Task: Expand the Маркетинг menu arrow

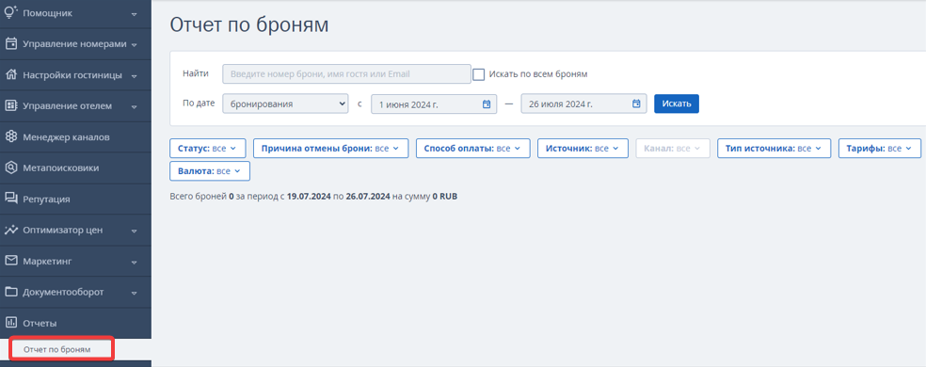Action: 134,262
